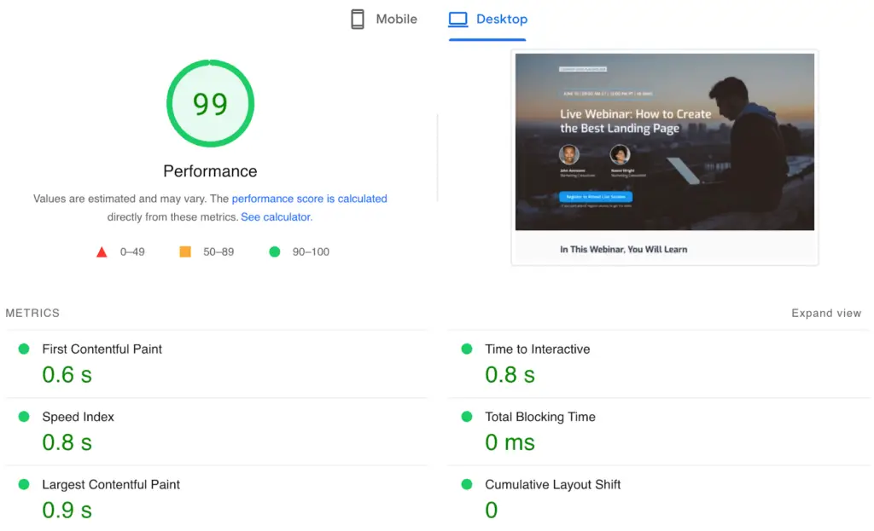Open the Expand view option
874x531 pixels.
[825, 313]
